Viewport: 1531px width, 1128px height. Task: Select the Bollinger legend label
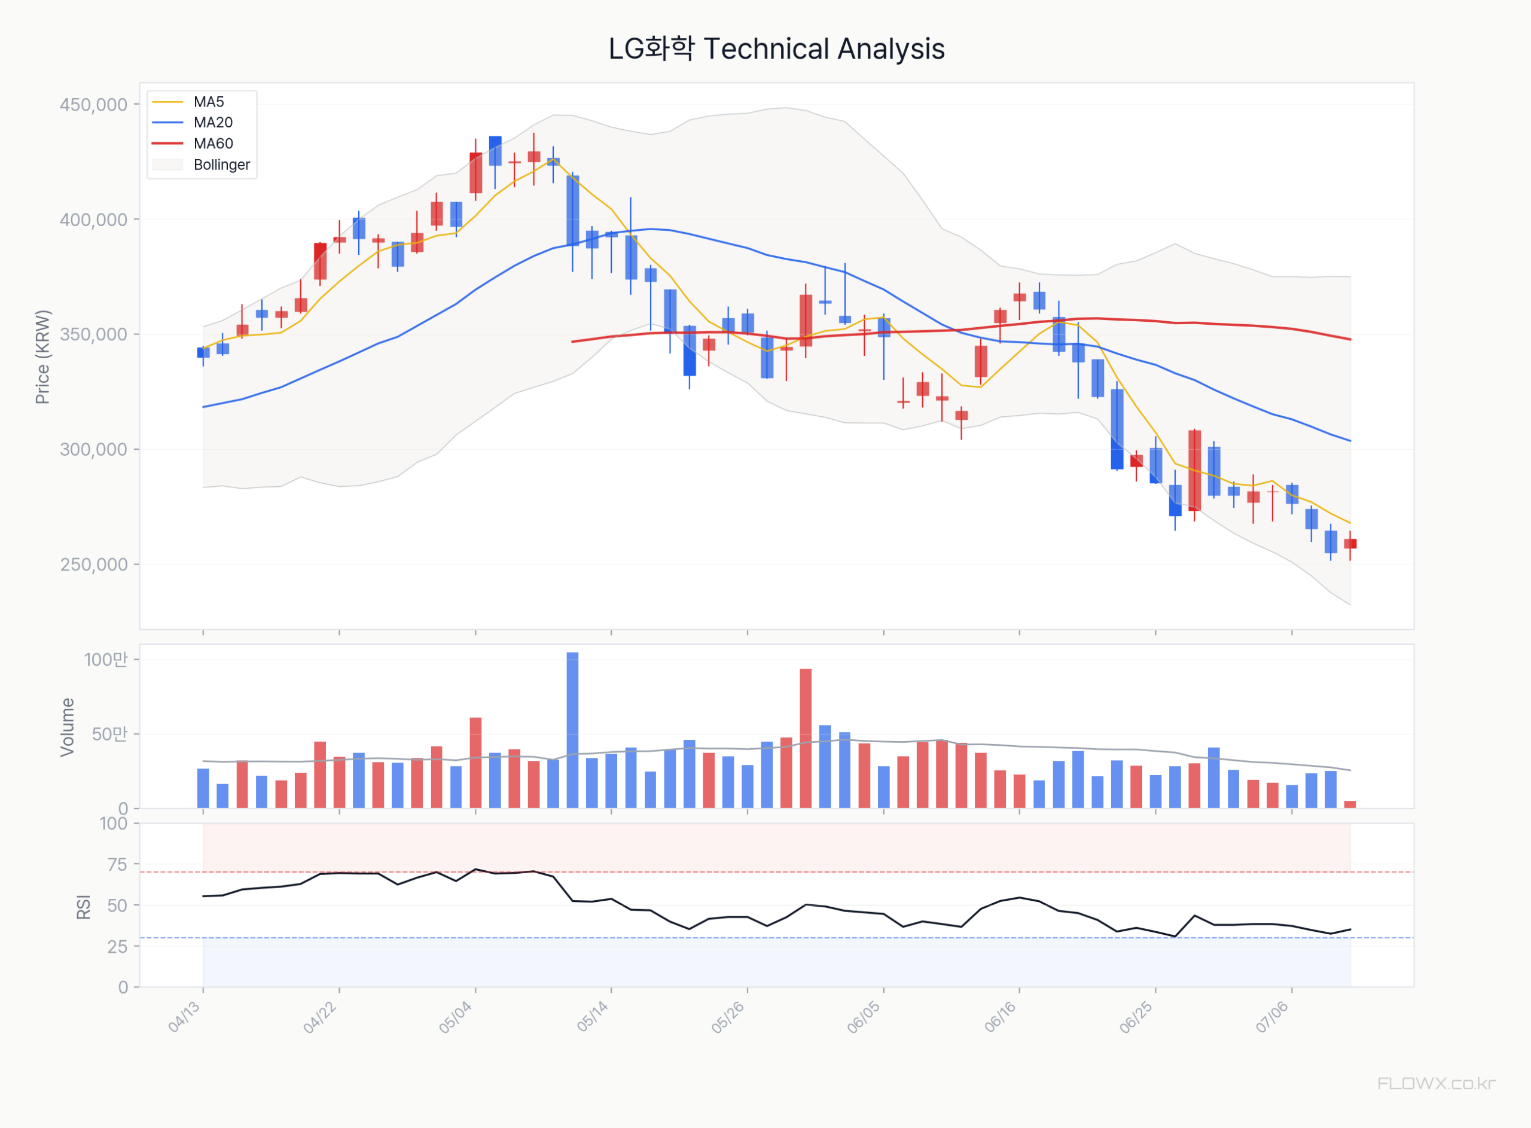[222, 164]
